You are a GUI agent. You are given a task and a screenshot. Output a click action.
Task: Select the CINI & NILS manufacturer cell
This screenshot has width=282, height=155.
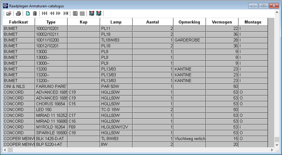pyautogui.click(x=19, y=87)
